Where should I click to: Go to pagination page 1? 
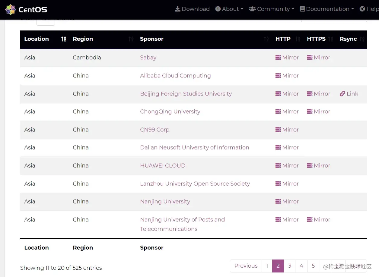pos(267,266)
